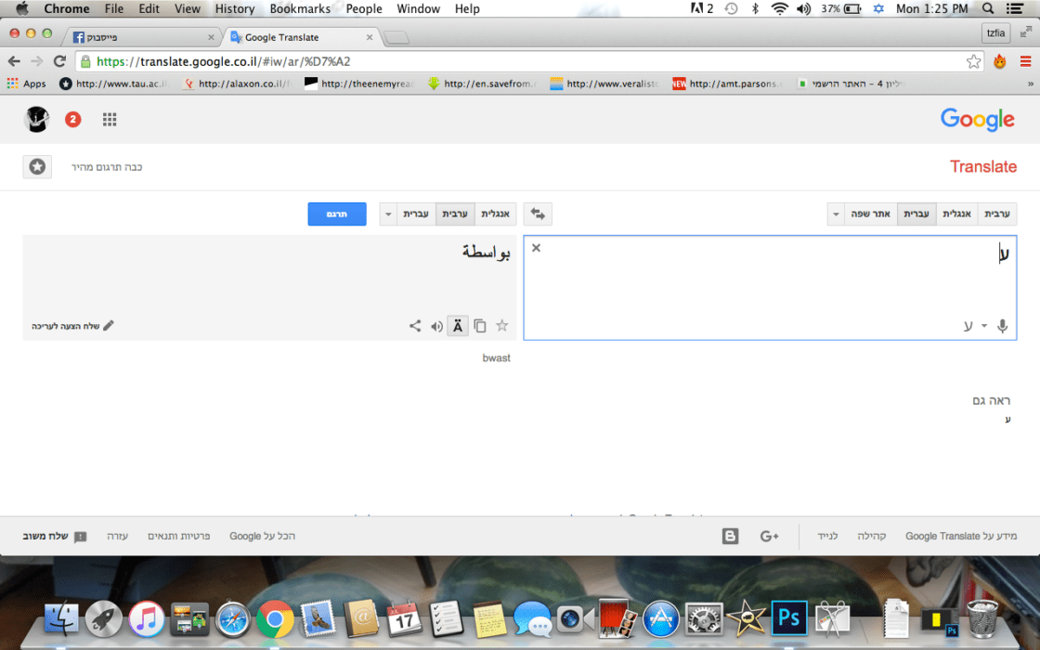
Task: Bookmark this page with the address bar star
Action: point(974,61)
